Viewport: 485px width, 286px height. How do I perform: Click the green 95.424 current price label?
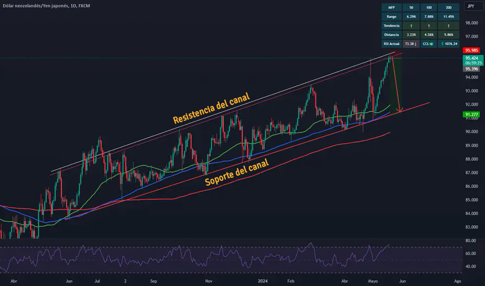click(x=472, y=58)
